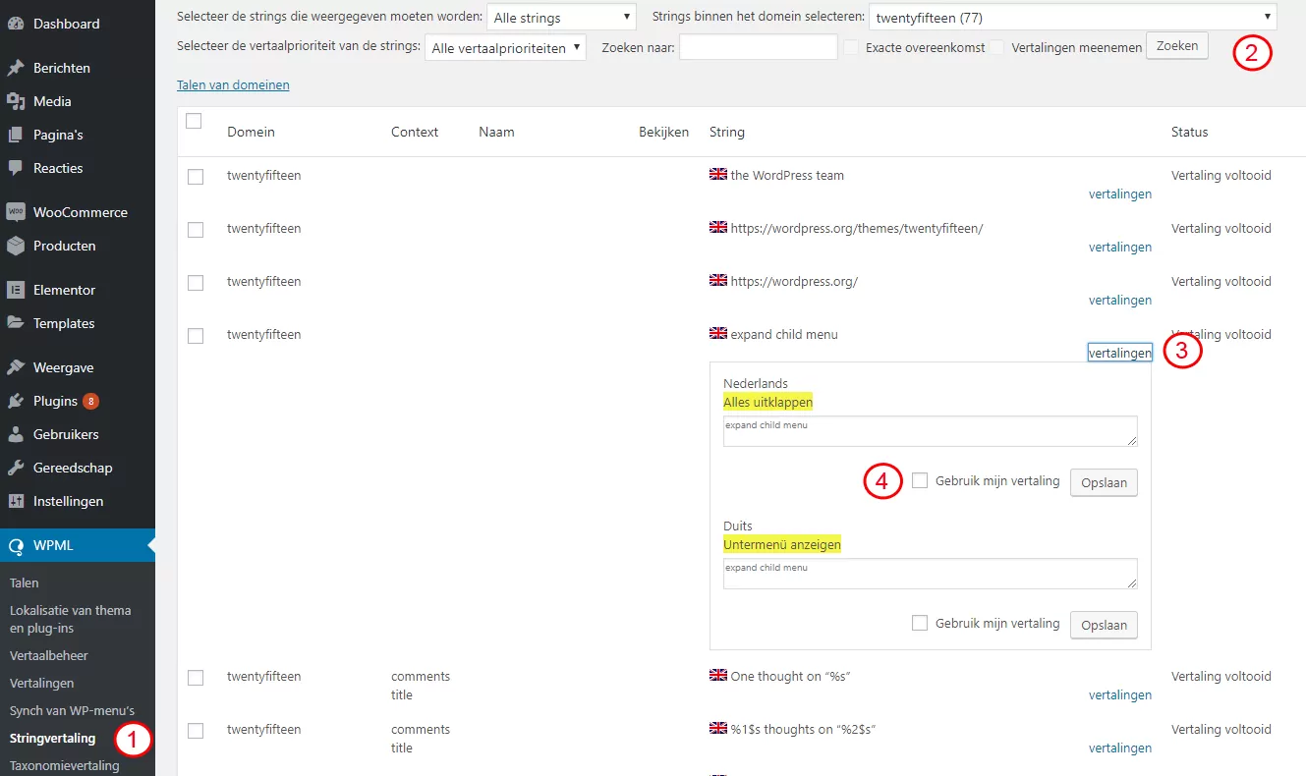The height and width of the screenshot is (776, 1306).
Task: Click the highlighted 'Alles uitklappen' translation text
Action: 768,403
